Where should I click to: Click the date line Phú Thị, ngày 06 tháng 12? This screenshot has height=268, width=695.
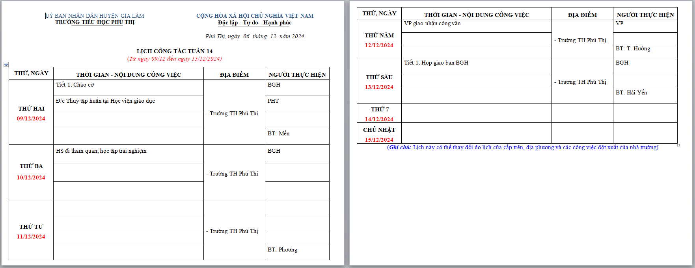254,36
